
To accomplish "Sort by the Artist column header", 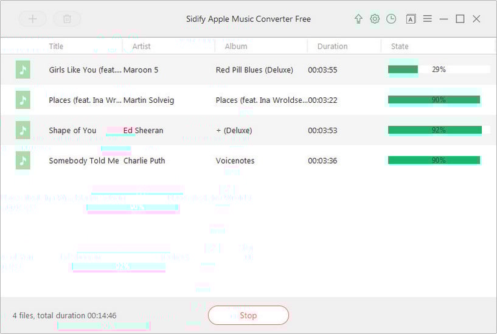I will 141,46.
